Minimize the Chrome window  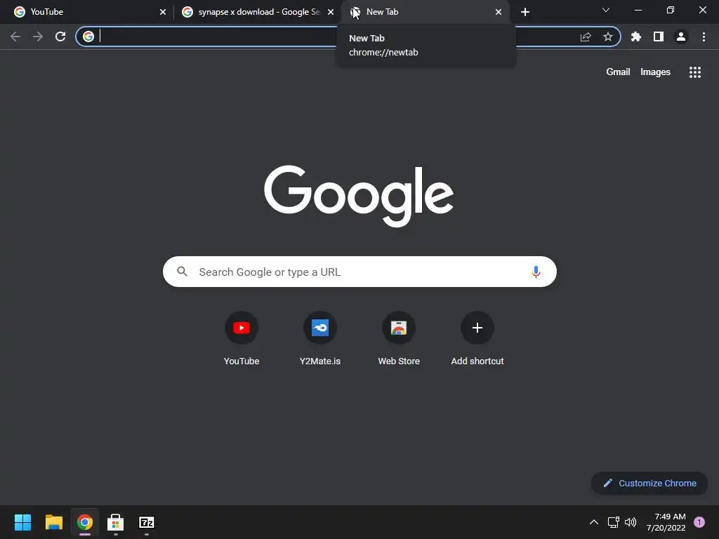pos(638,10)
